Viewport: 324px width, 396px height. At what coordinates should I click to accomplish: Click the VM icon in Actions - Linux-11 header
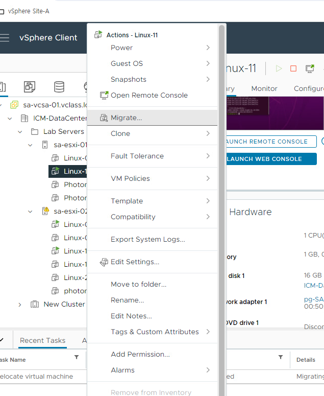[x=98, y=34]
